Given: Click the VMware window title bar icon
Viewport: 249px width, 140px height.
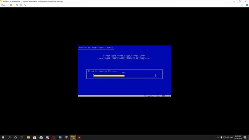Looking at the screenshot, I should click(x=2, y=2).
